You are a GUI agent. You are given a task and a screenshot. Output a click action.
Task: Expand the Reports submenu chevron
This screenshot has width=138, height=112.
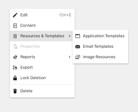click(x=70, y=57)
